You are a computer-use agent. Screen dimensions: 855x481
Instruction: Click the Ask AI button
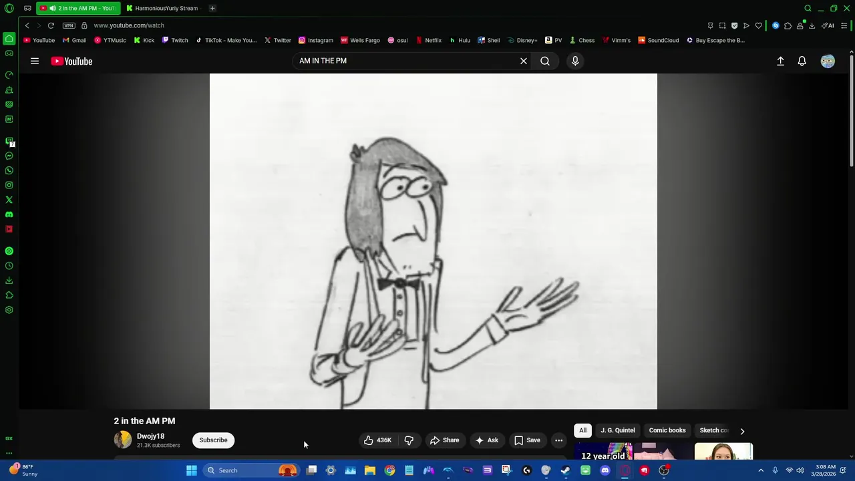point(486,440)
